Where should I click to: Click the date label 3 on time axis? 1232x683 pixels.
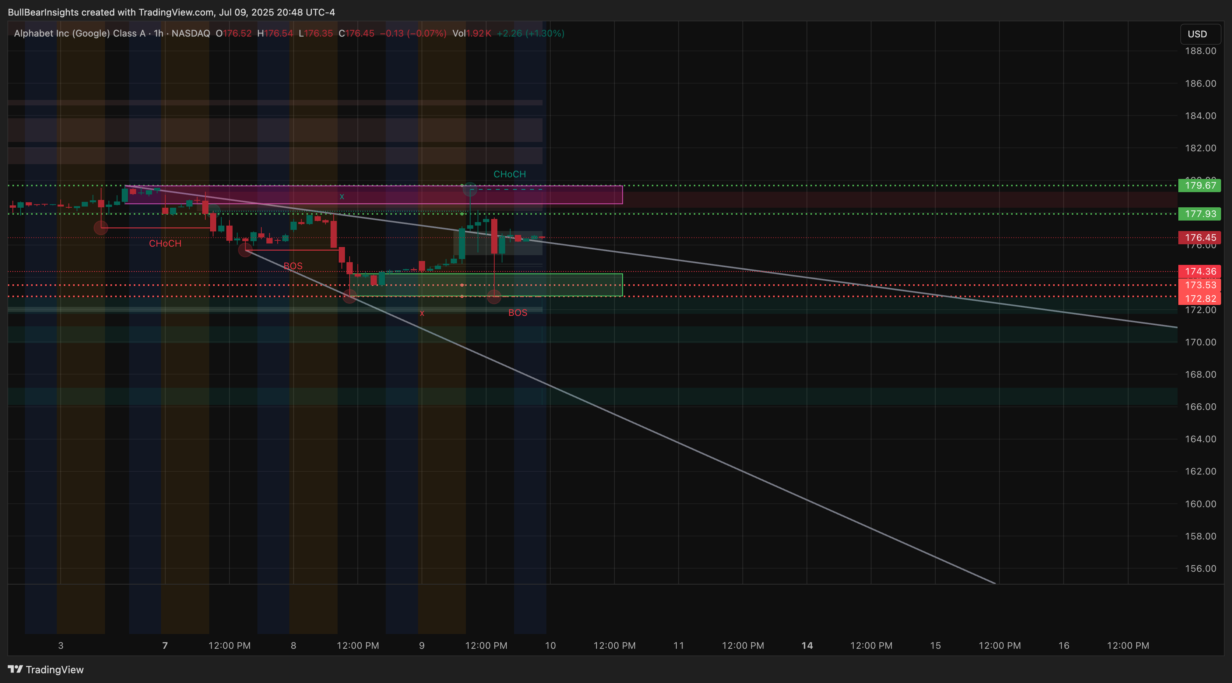61,646
